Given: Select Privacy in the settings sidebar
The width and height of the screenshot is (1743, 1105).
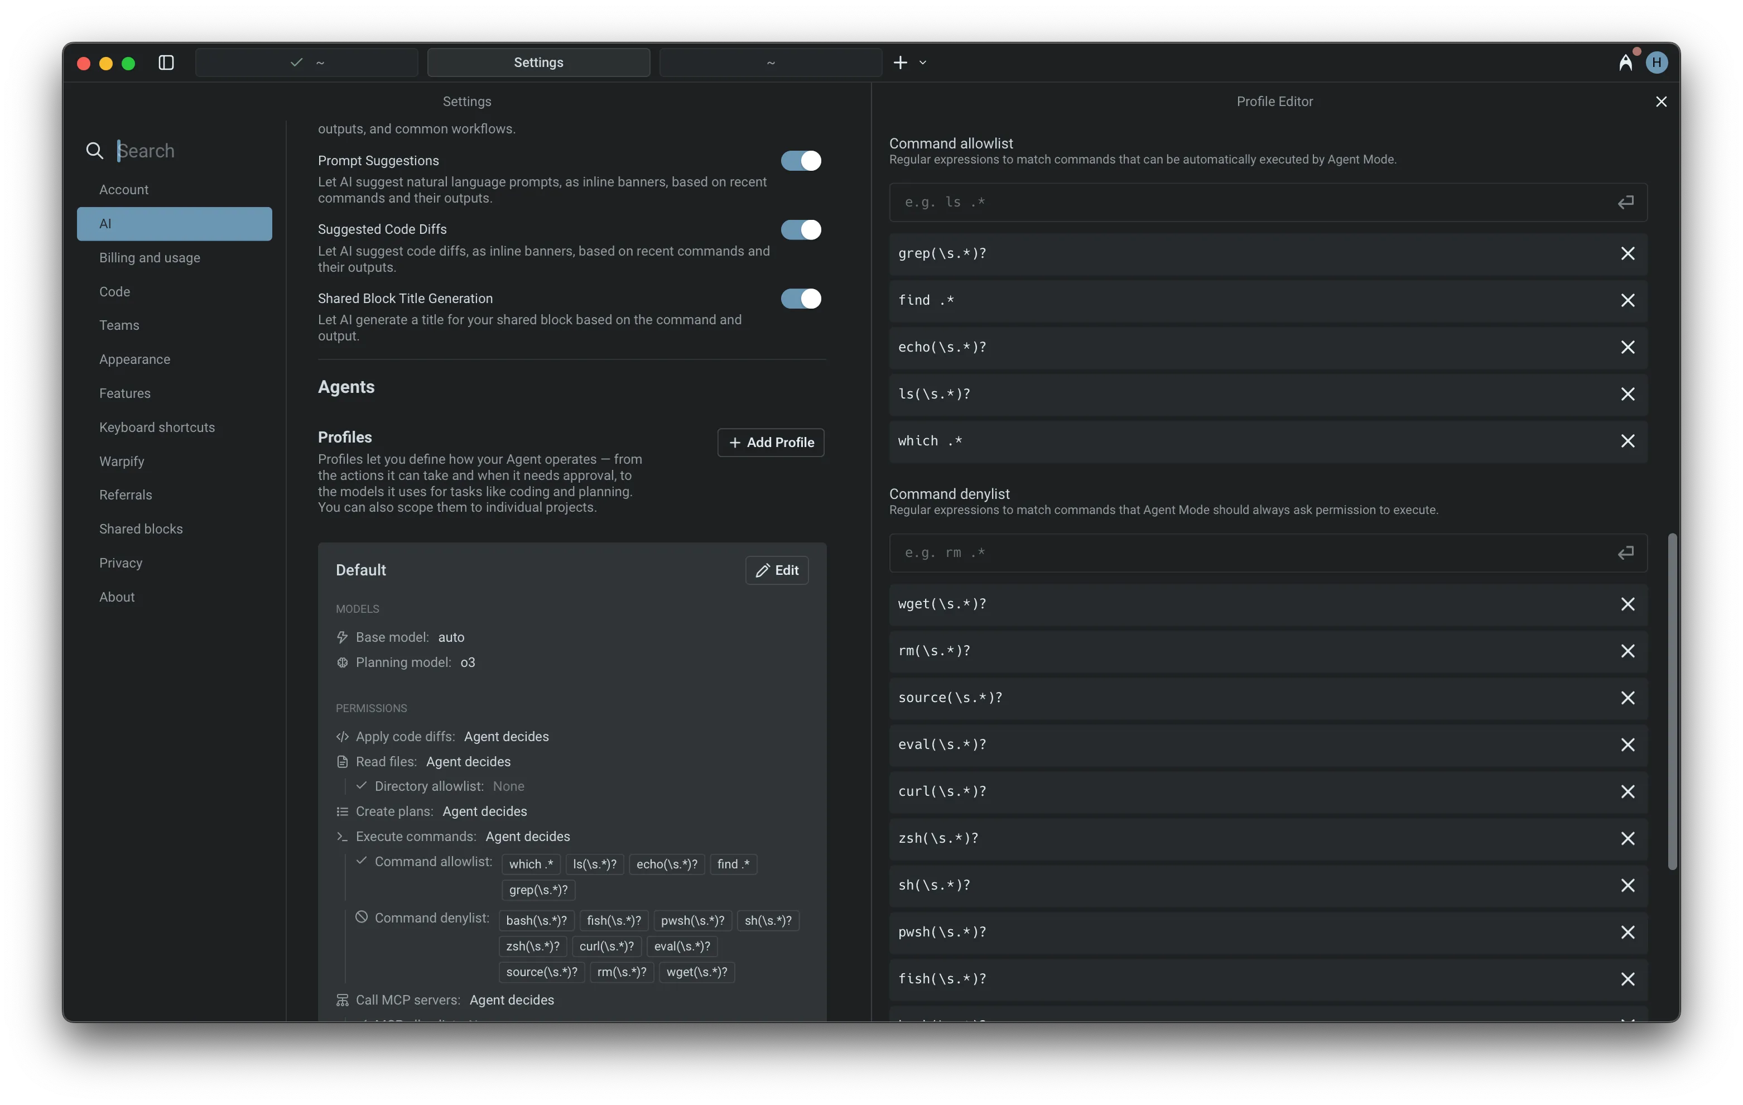Looking at the screenshot, I should click(x=120, y=563).
